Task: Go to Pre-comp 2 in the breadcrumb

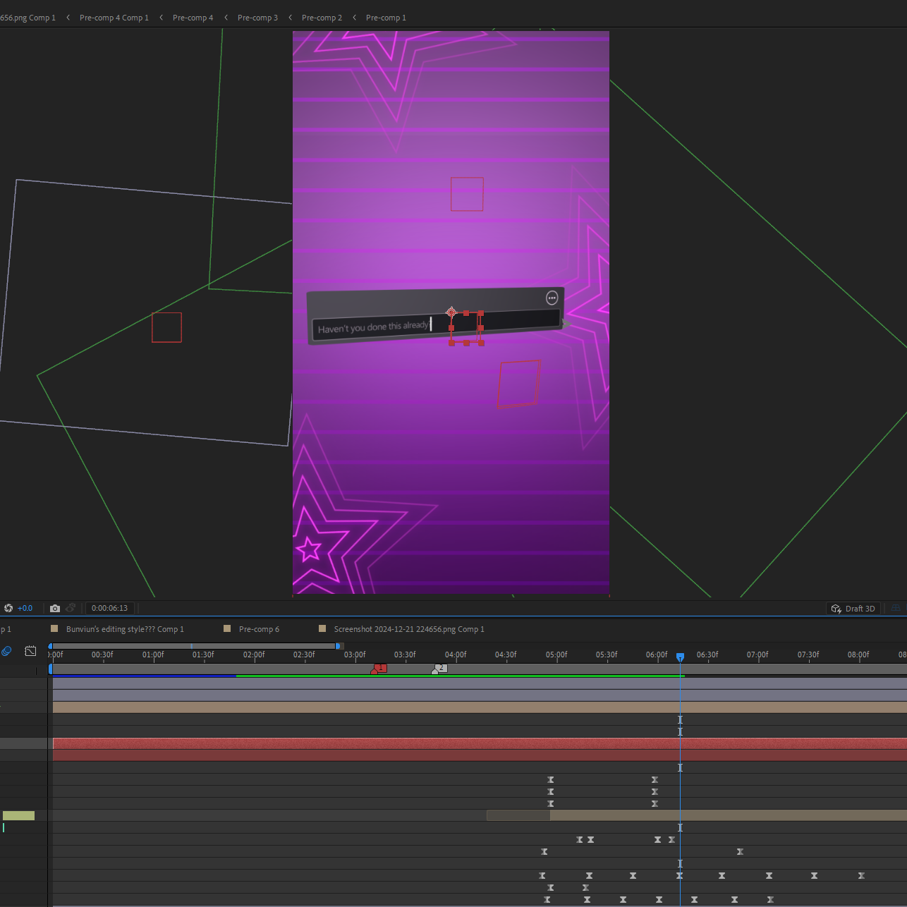Action: tap(322, 18)
